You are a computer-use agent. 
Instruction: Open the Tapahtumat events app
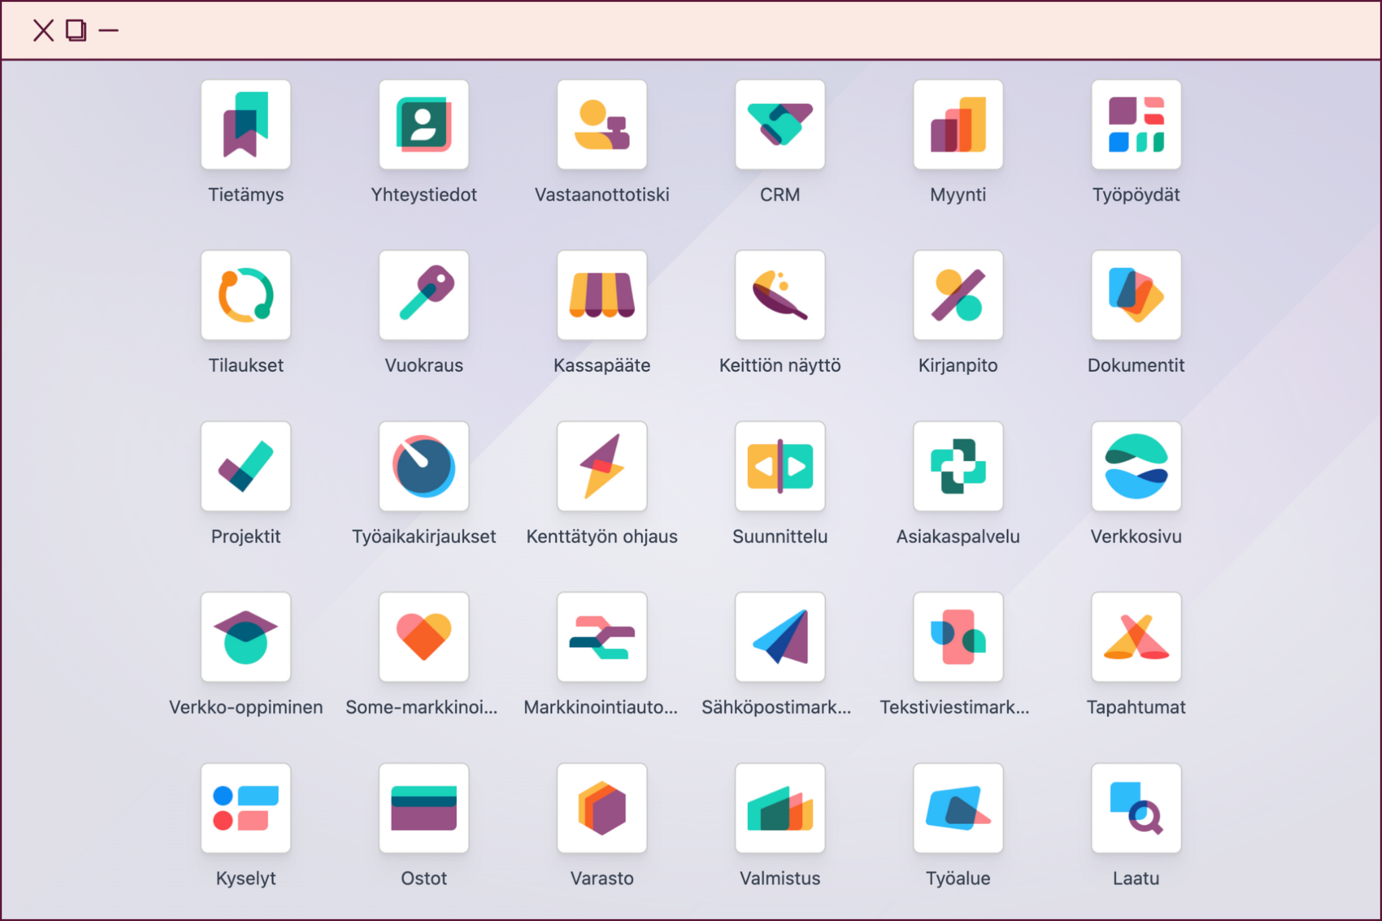coord(1136,637)
